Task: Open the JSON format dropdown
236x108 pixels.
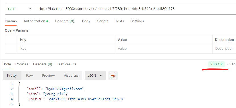Action: pyautogui.click(x=95, y=76)
